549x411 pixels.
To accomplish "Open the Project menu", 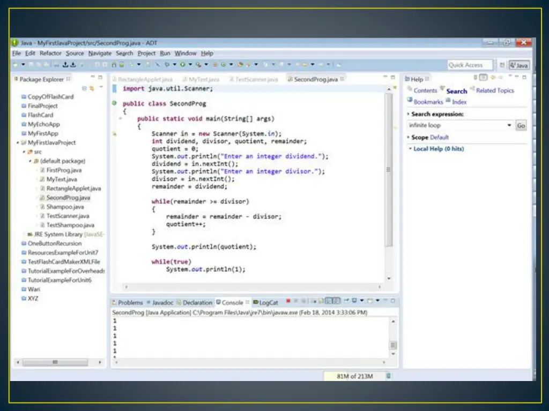I will 146,53.
